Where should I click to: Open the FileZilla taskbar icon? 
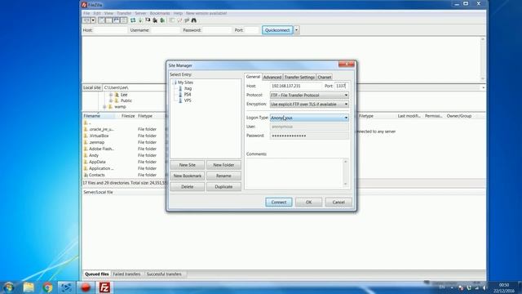(x=104, y=287)
